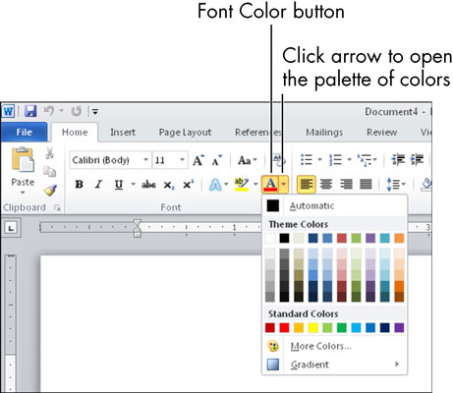This screenshot has height=393, width=453.
Task: Toggle Italic formatting
Action: coord(98,185)
